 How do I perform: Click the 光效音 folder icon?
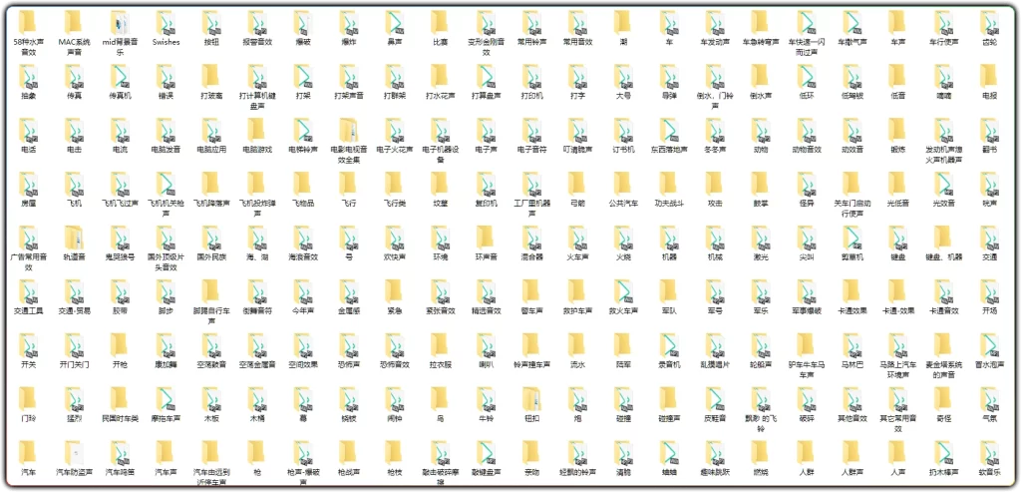943,185
